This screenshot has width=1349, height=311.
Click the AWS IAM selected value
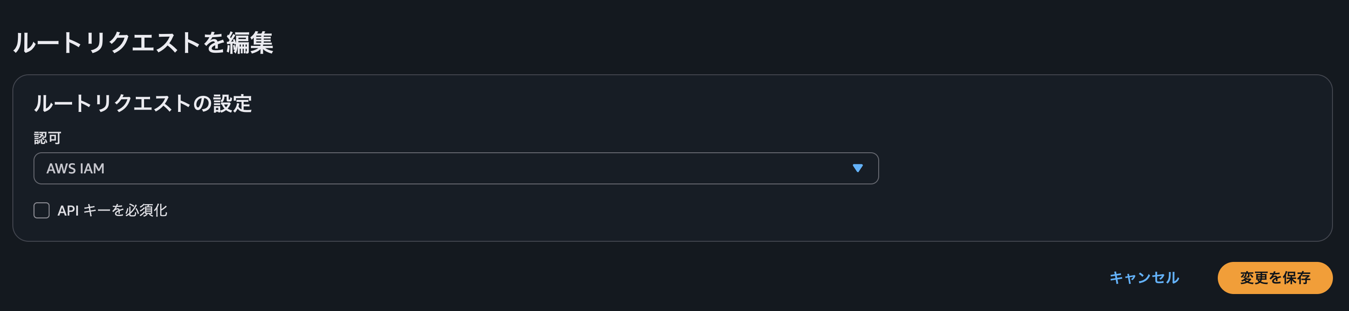click(75, 169)
